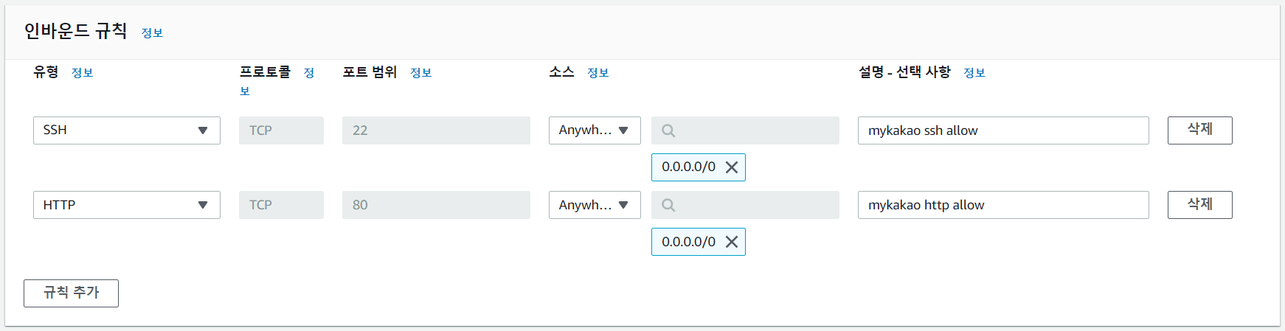Open 정보 link next to 소스
Viewport: 1285px width, 331px height.
[x=598, y=73]
